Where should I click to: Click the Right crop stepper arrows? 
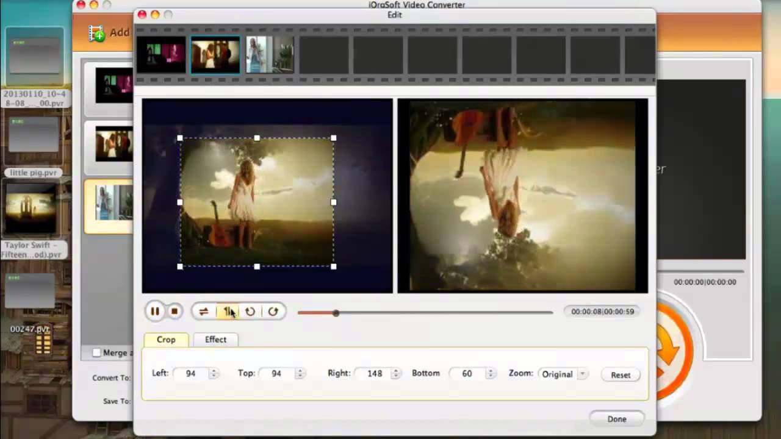pyautogui.click(x=395, y=374)
